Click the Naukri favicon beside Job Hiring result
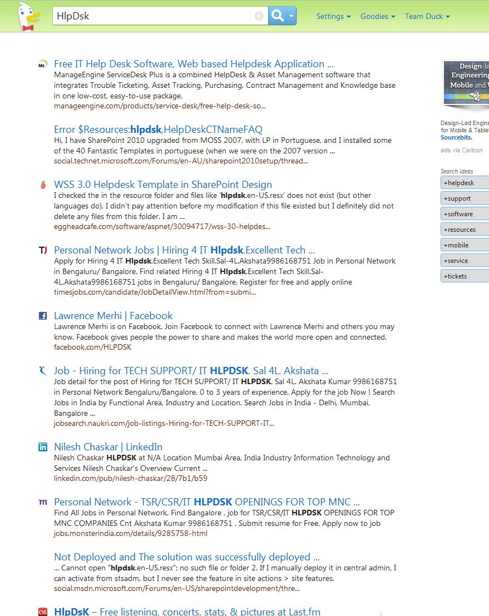Image resolution: width=489 pixels, height=616 pixels. tap(43, 370)
